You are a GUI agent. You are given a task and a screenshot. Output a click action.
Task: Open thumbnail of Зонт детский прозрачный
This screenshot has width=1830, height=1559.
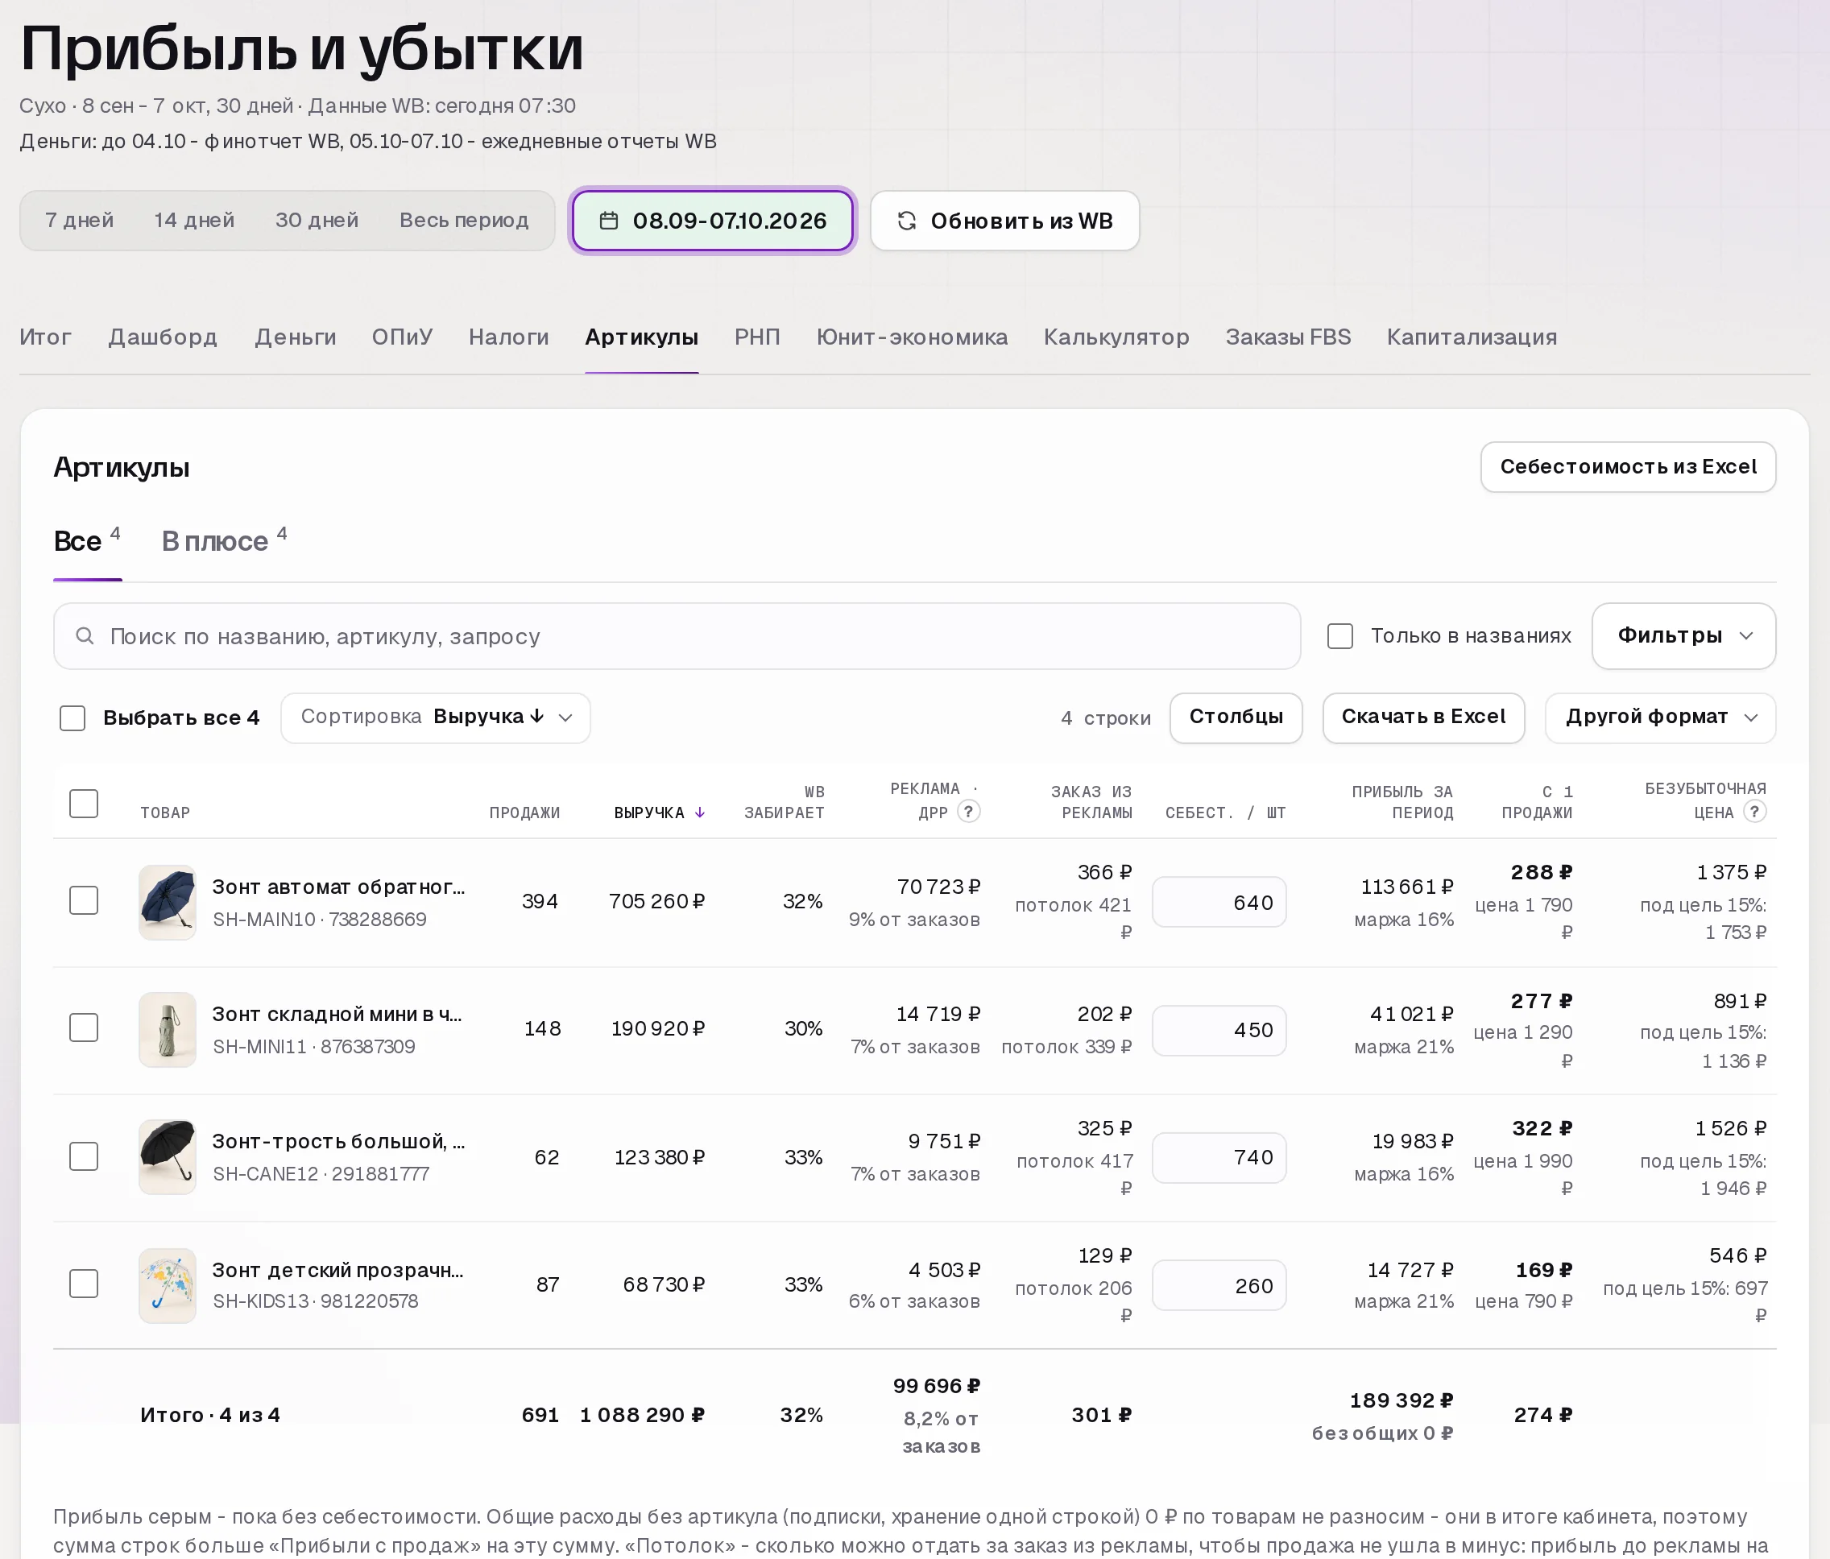coord(167,1284)
